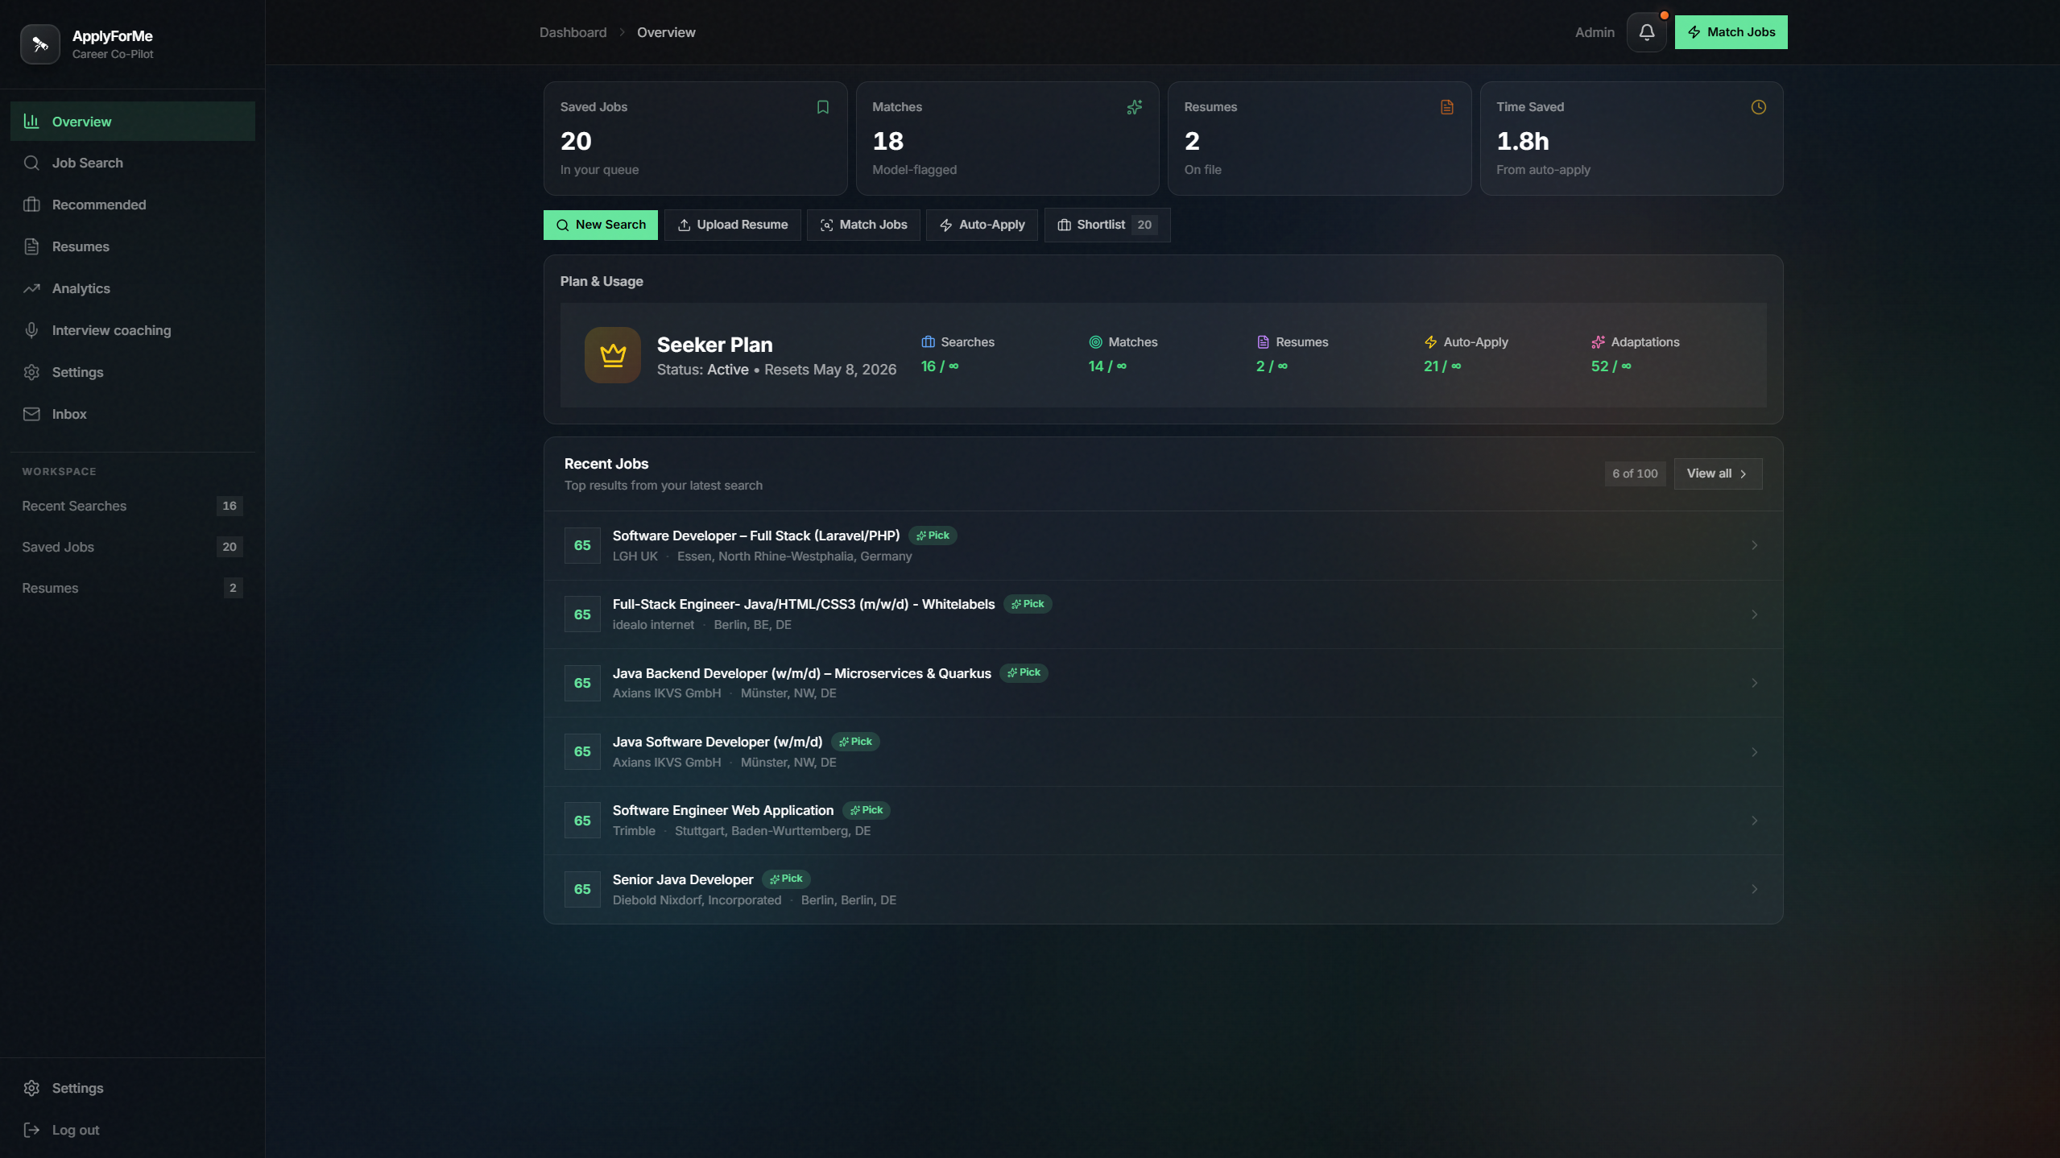Click the clock icon in Time Saved card
The image size is (2060, 1158).
(1758, 107)
